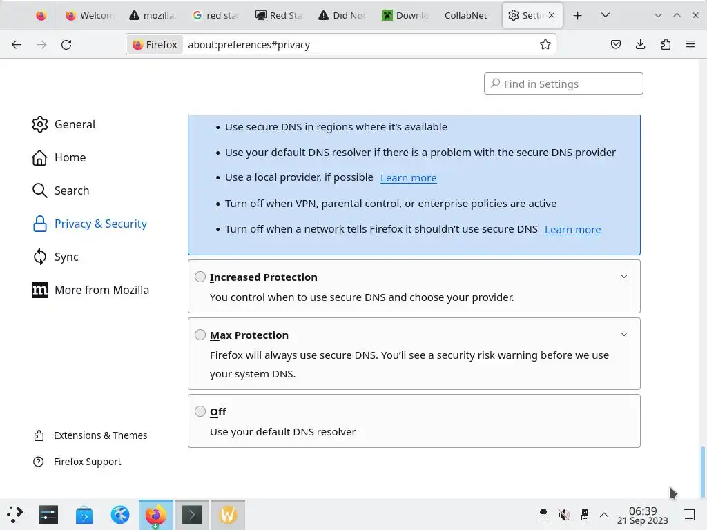
Task: Open a new tab with plus icon
Action: coord(578,15)
